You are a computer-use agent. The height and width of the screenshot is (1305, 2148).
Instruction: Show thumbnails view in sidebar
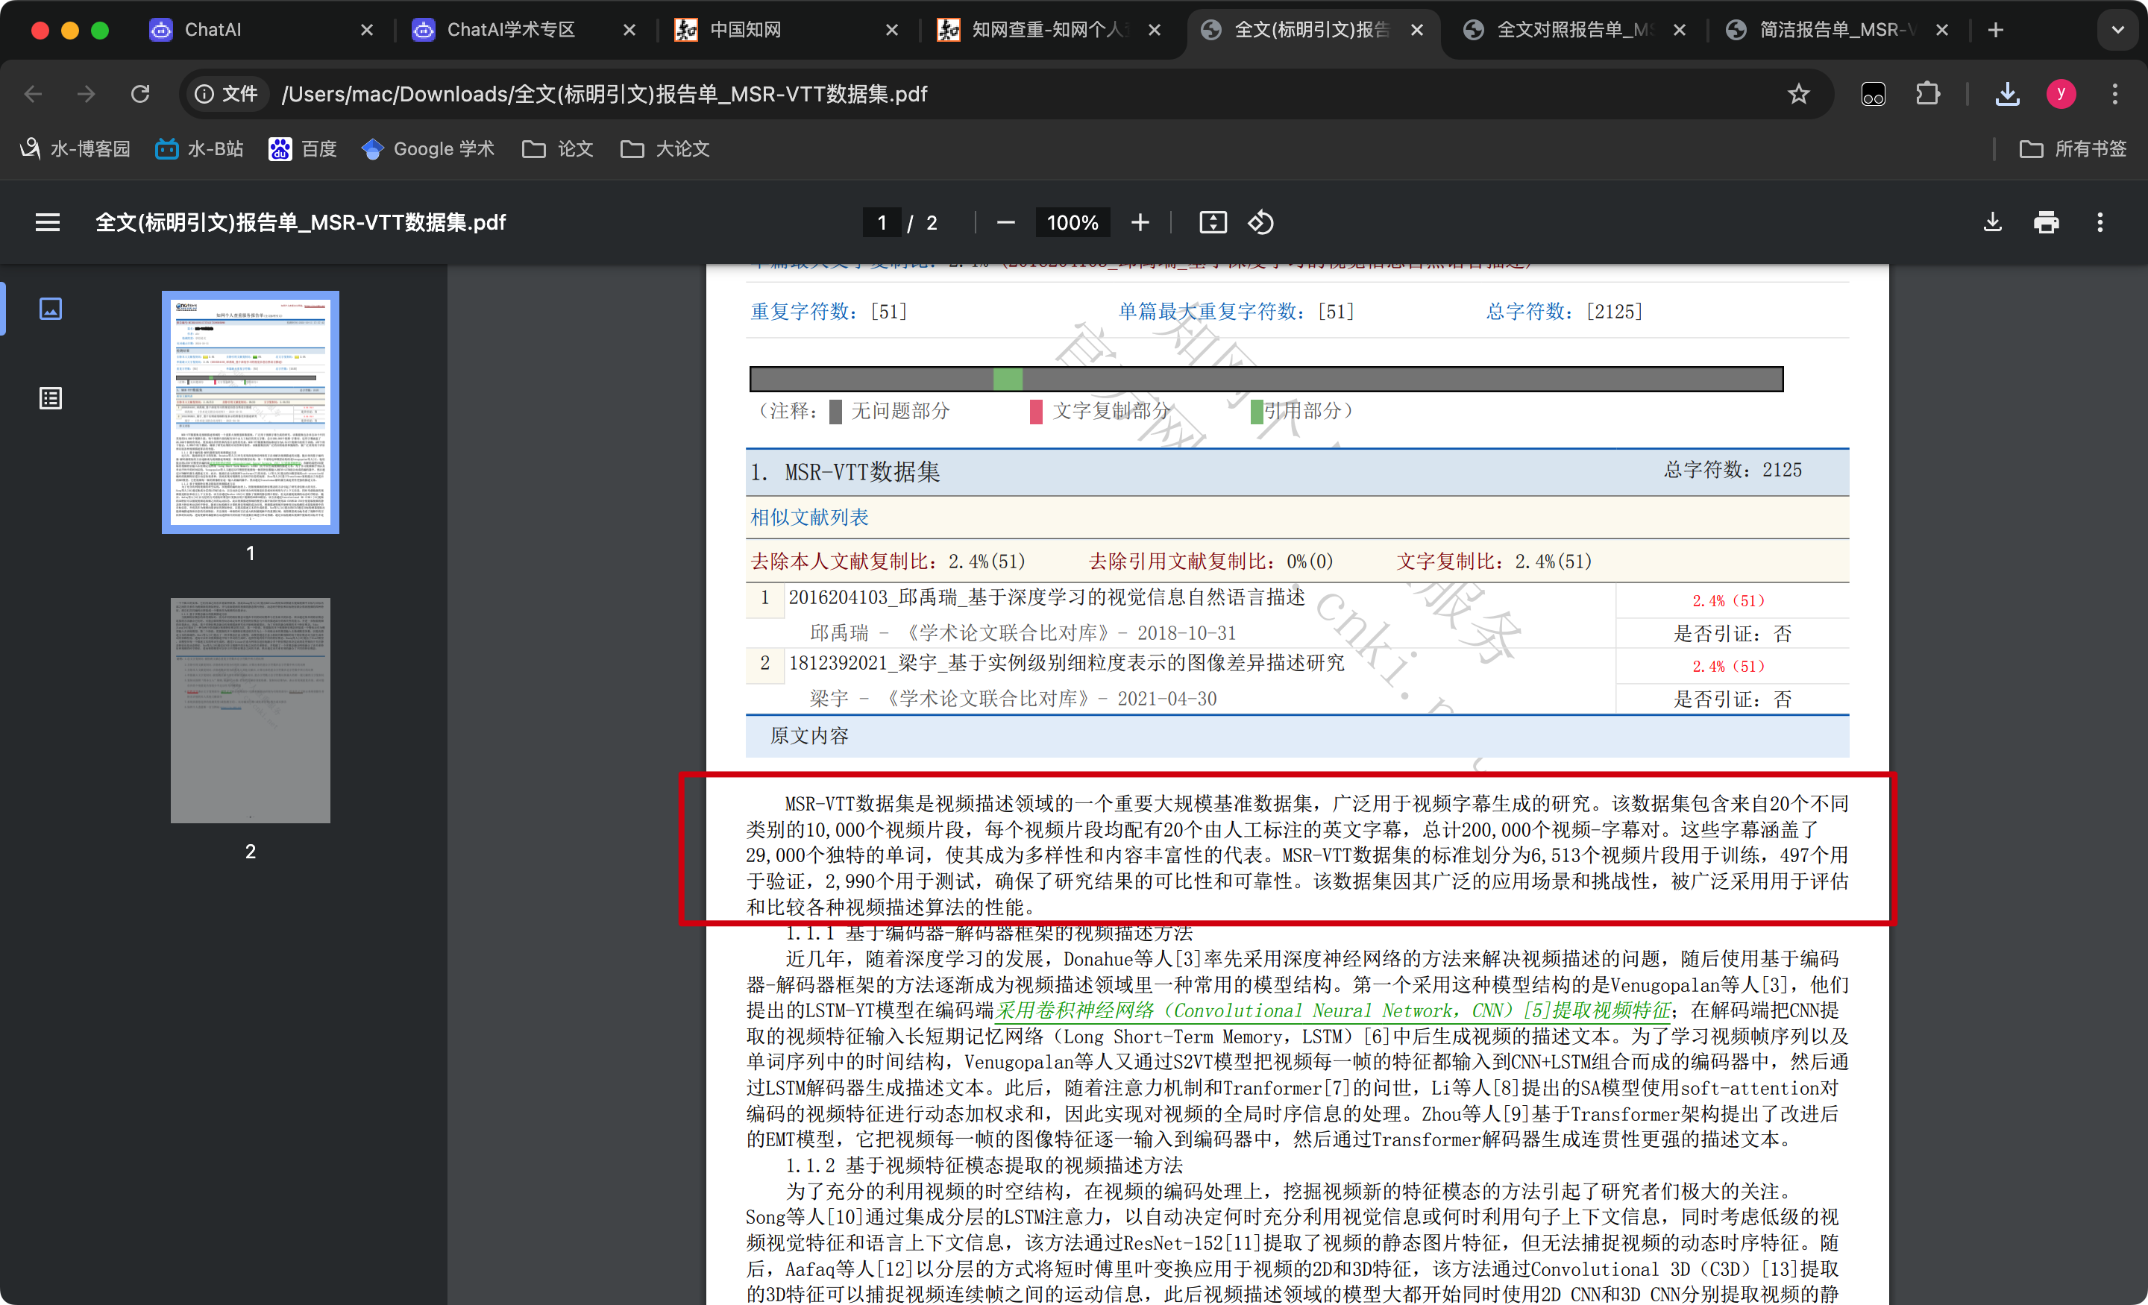click(51, 309)
